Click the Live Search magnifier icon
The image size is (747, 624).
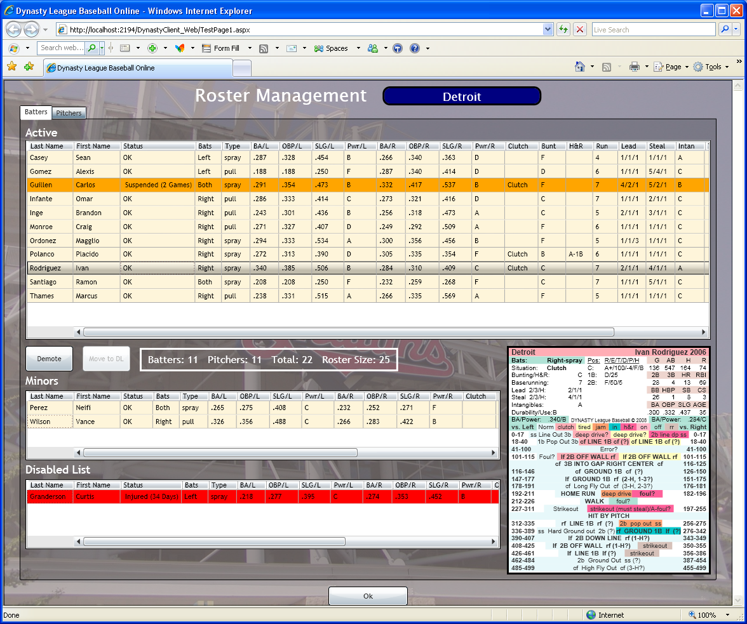725,29
